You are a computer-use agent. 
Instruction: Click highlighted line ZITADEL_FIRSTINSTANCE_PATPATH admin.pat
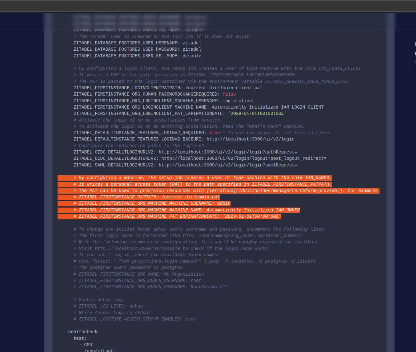click(x=147, y=197)
